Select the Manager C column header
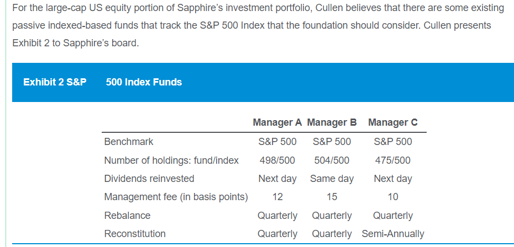The height and width of the screenshot is (247, 514). pos(393,122)
